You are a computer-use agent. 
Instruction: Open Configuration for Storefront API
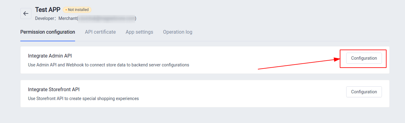pyautogui.click(x=364, y=92)
